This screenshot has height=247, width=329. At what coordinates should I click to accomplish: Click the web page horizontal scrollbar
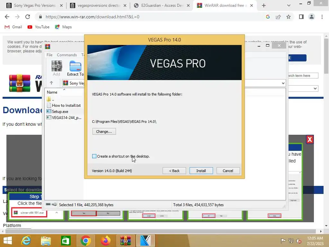(x=161, y=231)
